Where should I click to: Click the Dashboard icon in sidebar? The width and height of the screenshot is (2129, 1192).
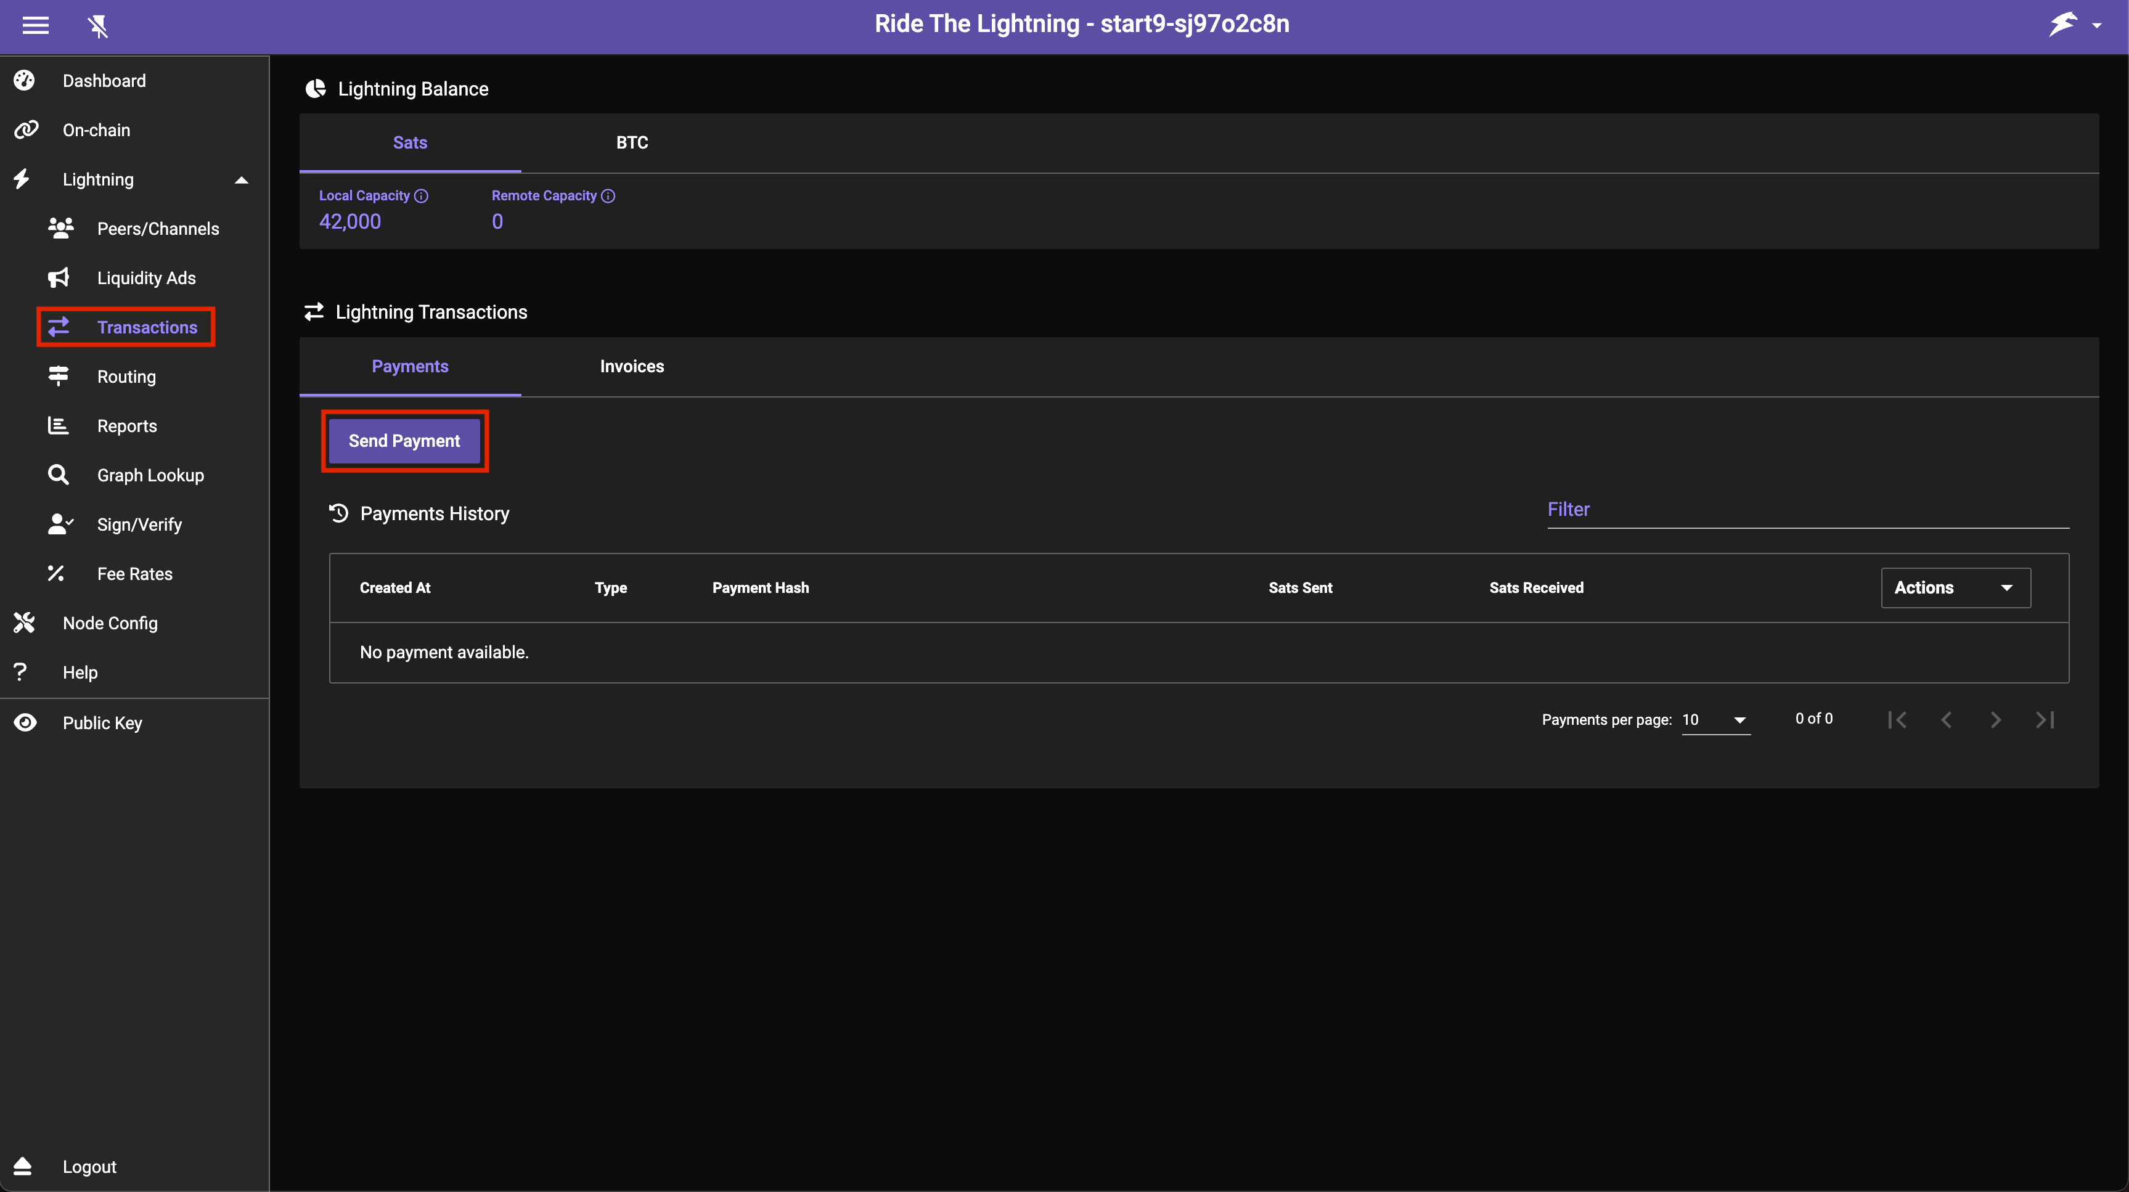click(x=25, y=81)
